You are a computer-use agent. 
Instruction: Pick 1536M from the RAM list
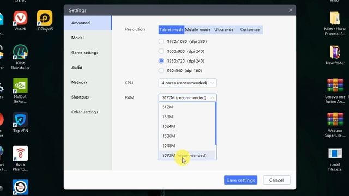pos(187,136)
